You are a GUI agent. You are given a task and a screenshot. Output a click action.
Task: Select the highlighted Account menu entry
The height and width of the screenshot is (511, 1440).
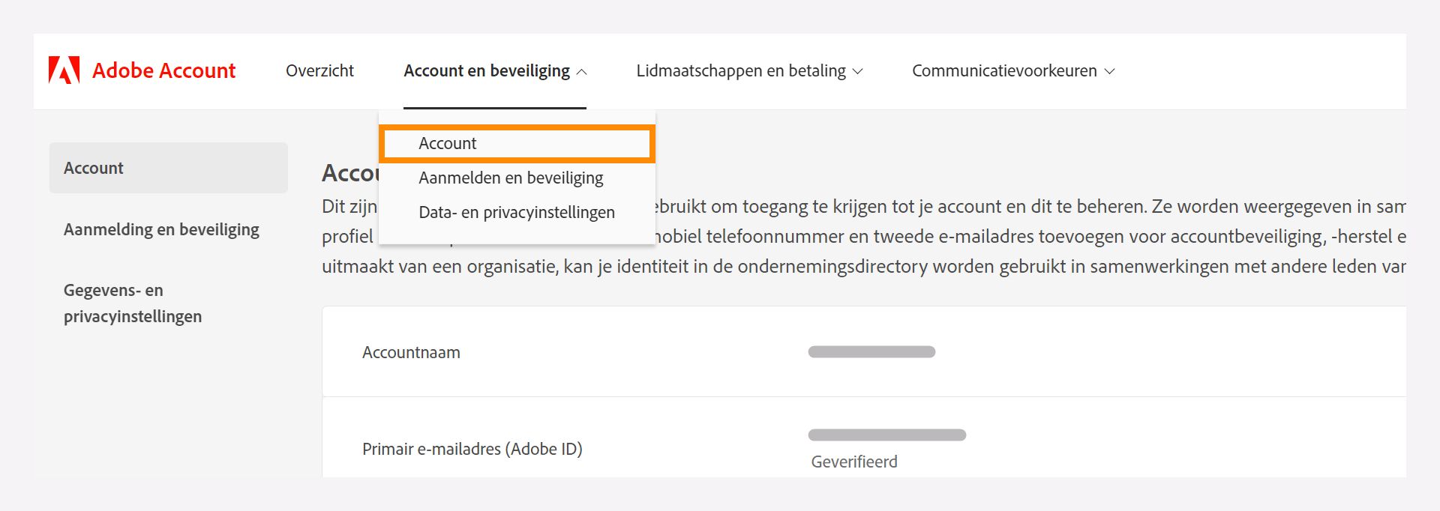(517, 143)
